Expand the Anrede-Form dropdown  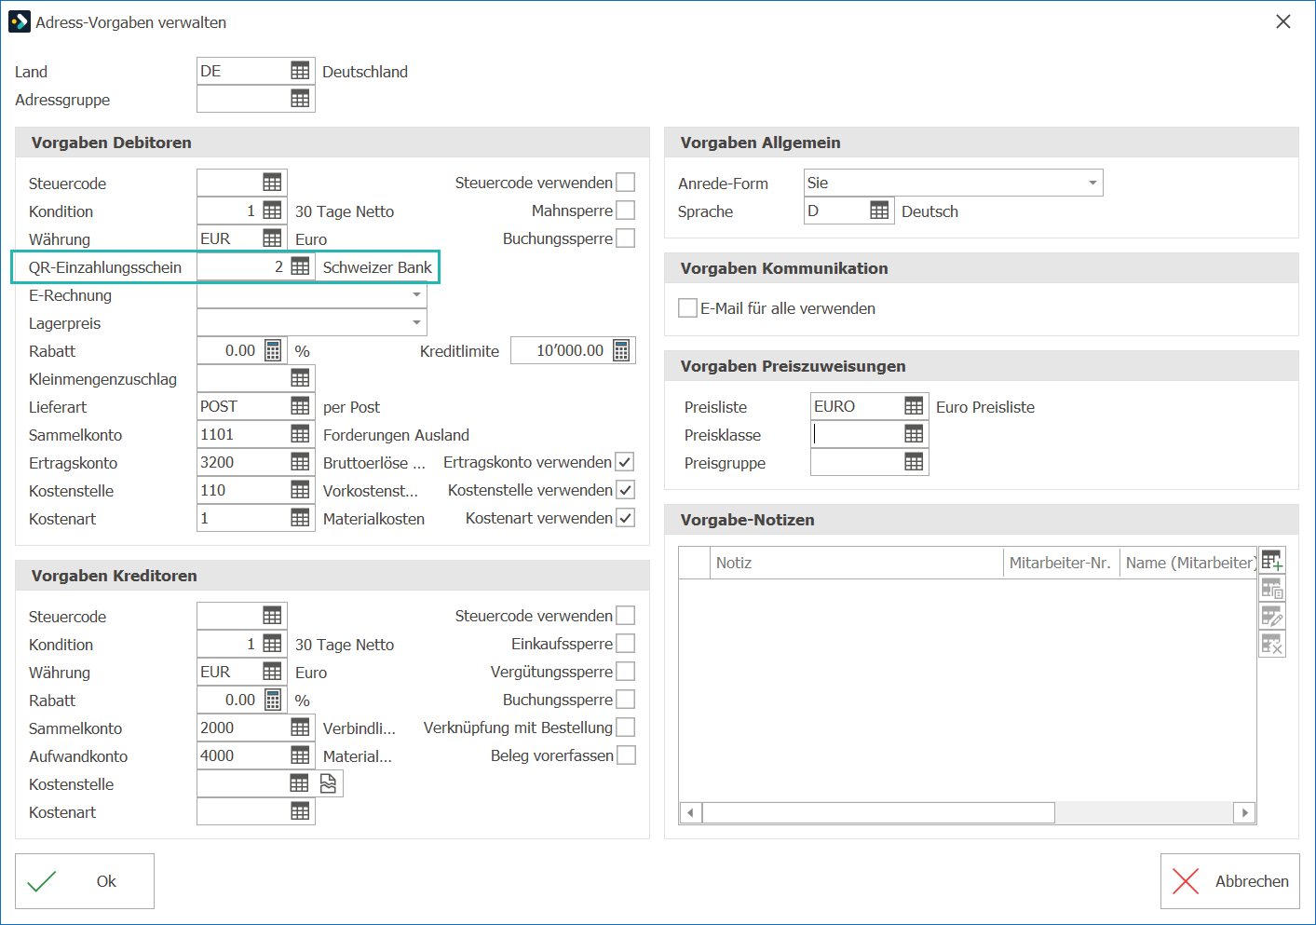1092,183
